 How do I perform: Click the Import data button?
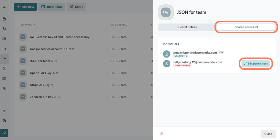[52, 7]
